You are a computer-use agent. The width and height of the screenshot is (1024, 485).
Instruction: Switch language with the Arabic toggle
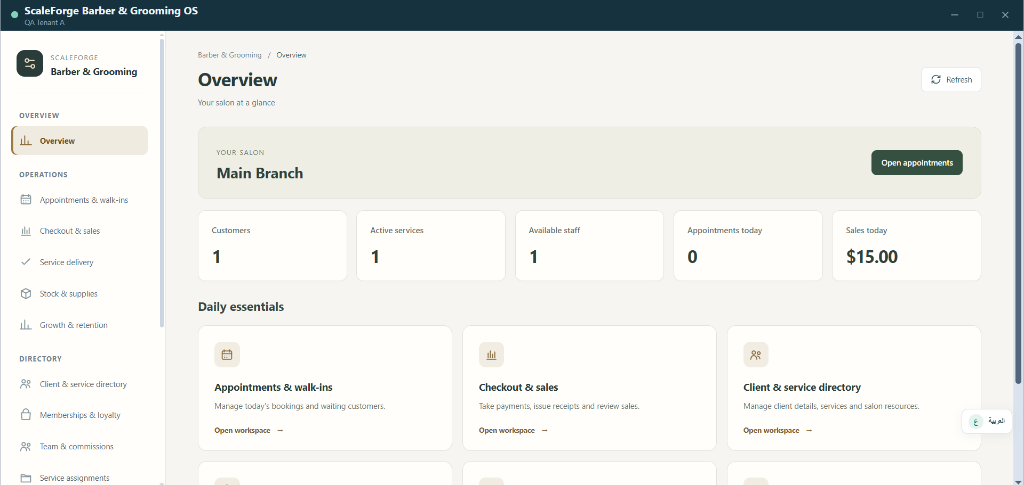click(x=987, y=421)
